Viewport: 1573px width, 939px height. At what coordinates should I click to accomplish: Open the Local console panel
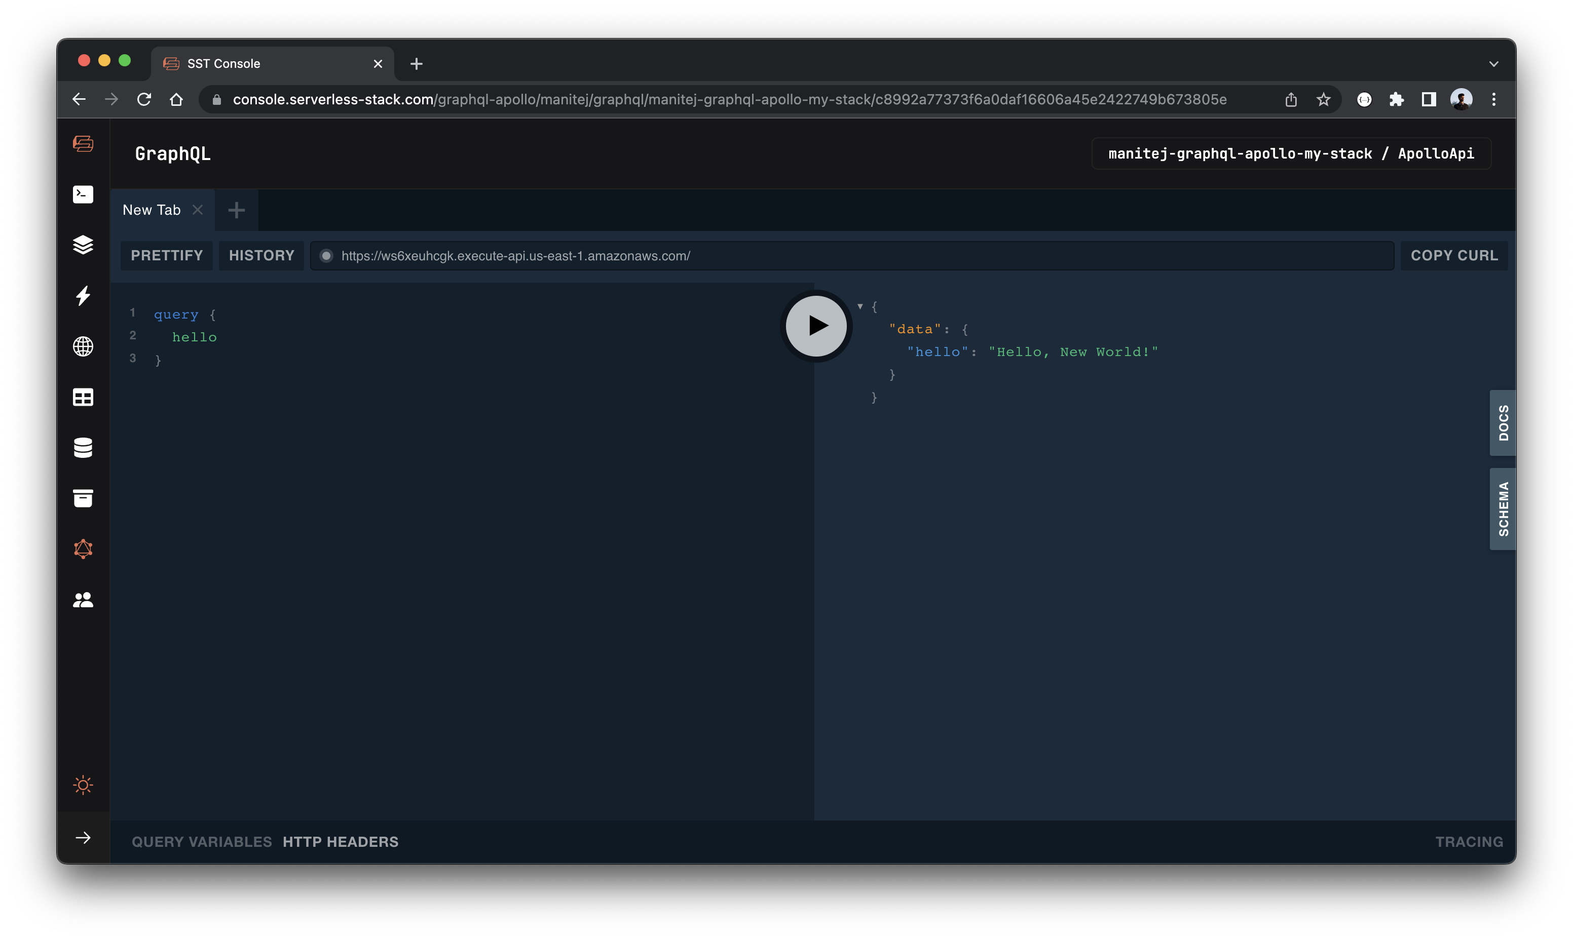point(82,194)
